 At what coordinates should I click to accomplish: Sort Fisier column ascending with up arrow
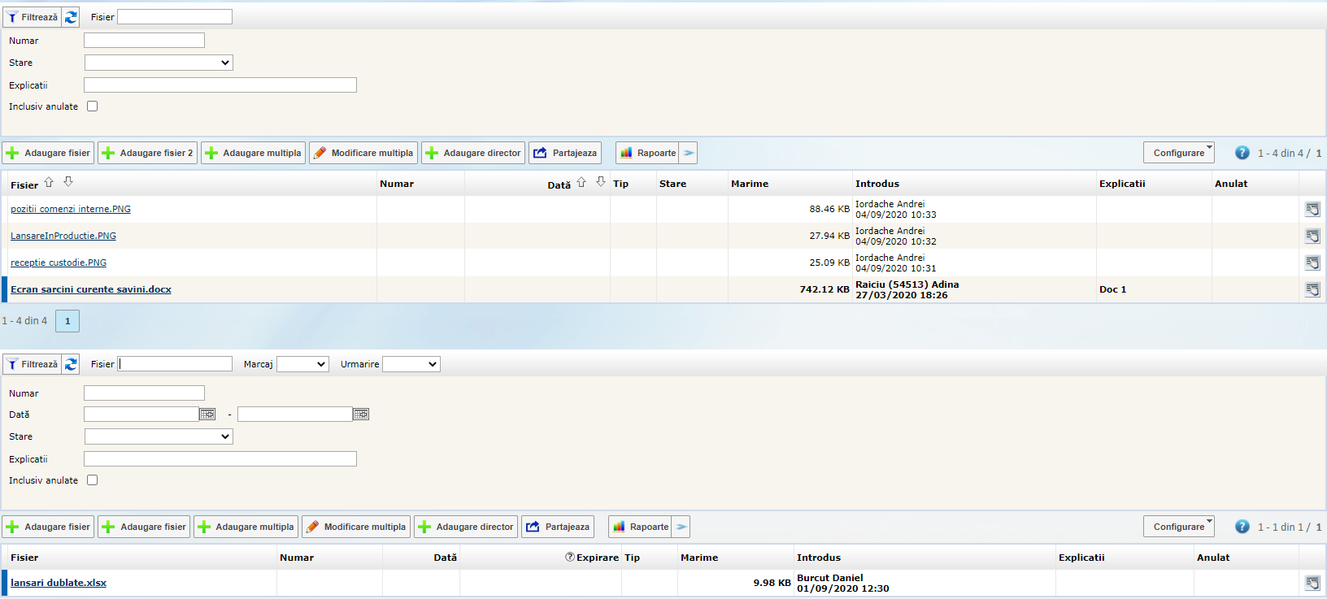click(x=49, y=182)
